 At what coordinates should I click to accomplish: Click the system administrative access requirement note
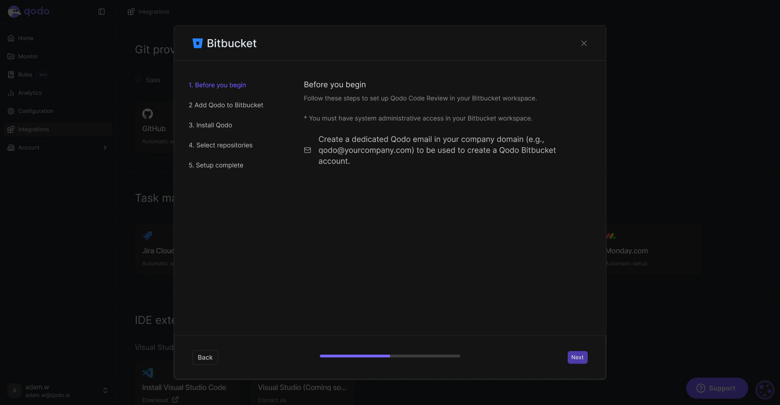pos(418,118)
